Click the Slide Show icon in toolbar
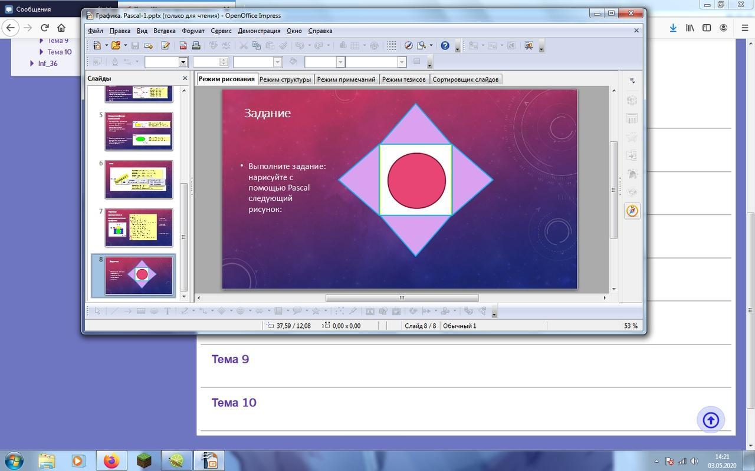 tap(528, 45)
